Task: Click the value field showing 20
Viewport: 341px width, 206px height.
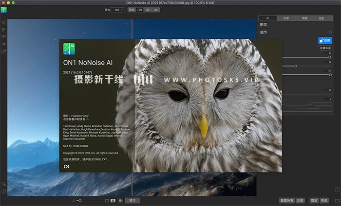Action: click(329, 90)
